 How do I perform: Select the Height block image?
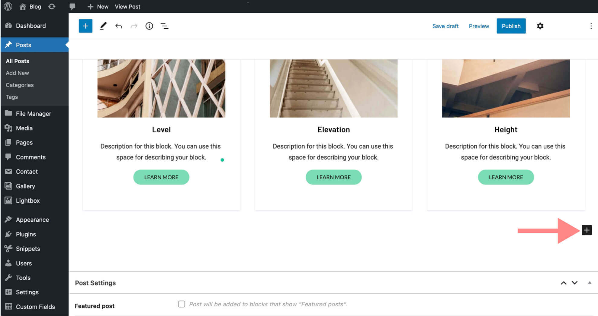tap(506, 88)
